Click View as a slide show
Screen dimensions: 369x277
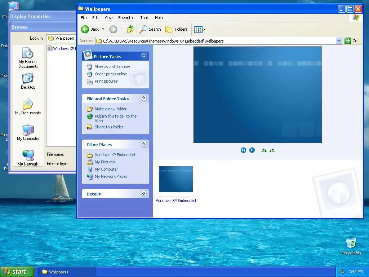point(112,67)
